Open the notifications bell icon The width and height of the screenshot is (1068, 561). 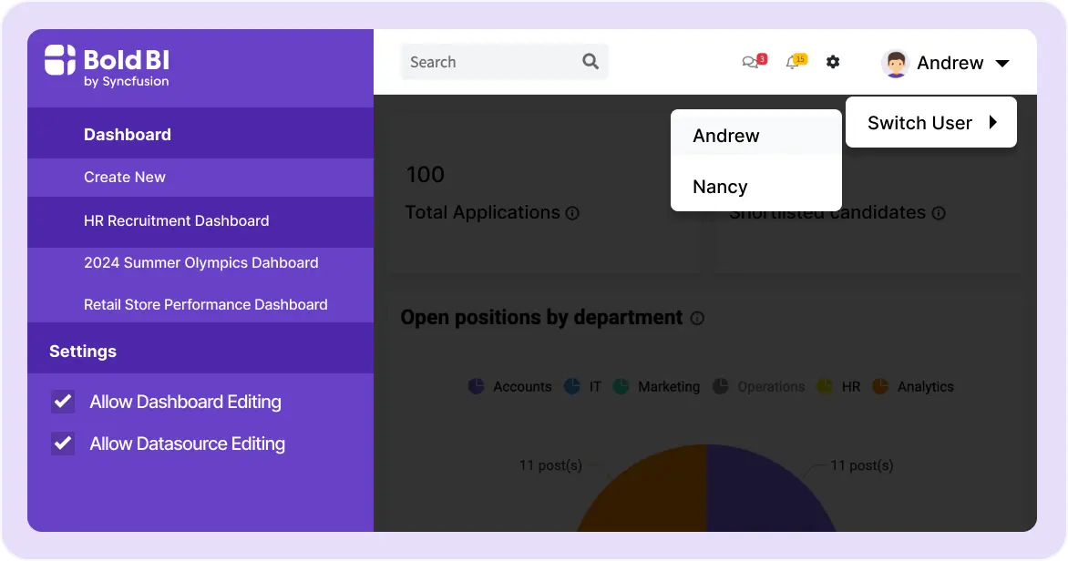click(792, 63)
